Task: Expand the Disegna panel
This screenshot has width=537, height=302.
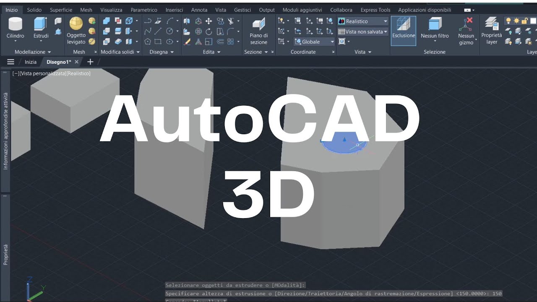Action: tap(162, 52)
